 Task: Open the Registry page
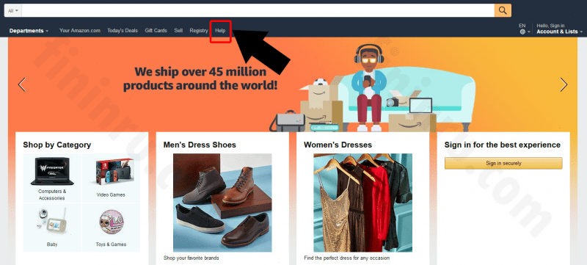click(199, 31)
